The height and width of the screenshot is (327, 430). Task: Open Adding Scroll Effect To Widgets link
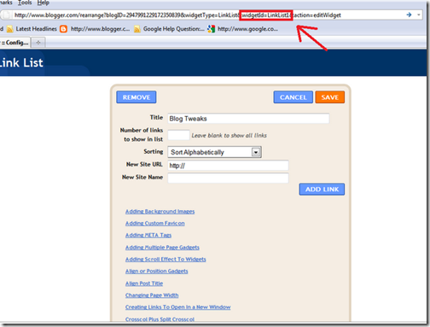point(166,260)
